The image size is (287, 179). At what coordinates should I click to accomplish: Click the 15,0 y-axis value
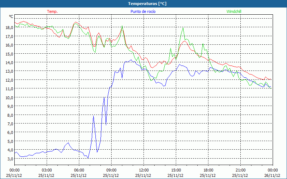[x=10, y=54]
